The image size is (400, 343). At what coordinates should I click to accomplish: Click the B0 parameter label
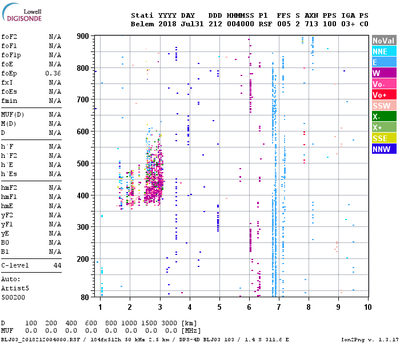[5, 243]
